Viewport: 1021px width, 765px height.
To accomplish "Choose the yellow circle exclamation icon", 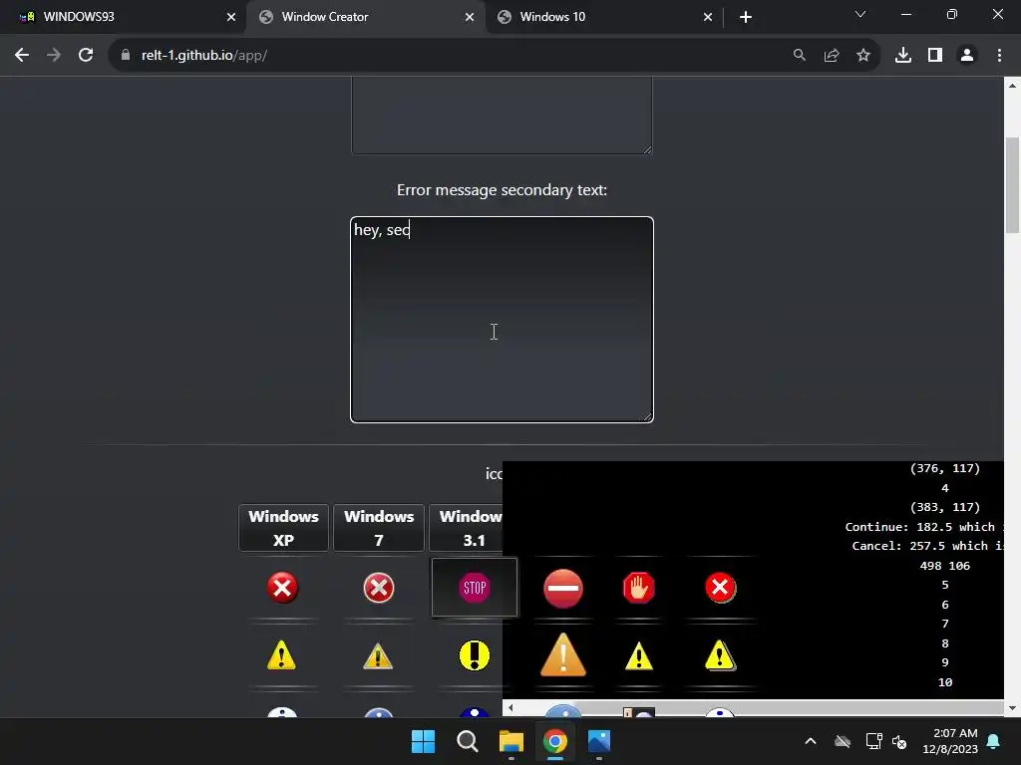I will (x=474, y=655).
